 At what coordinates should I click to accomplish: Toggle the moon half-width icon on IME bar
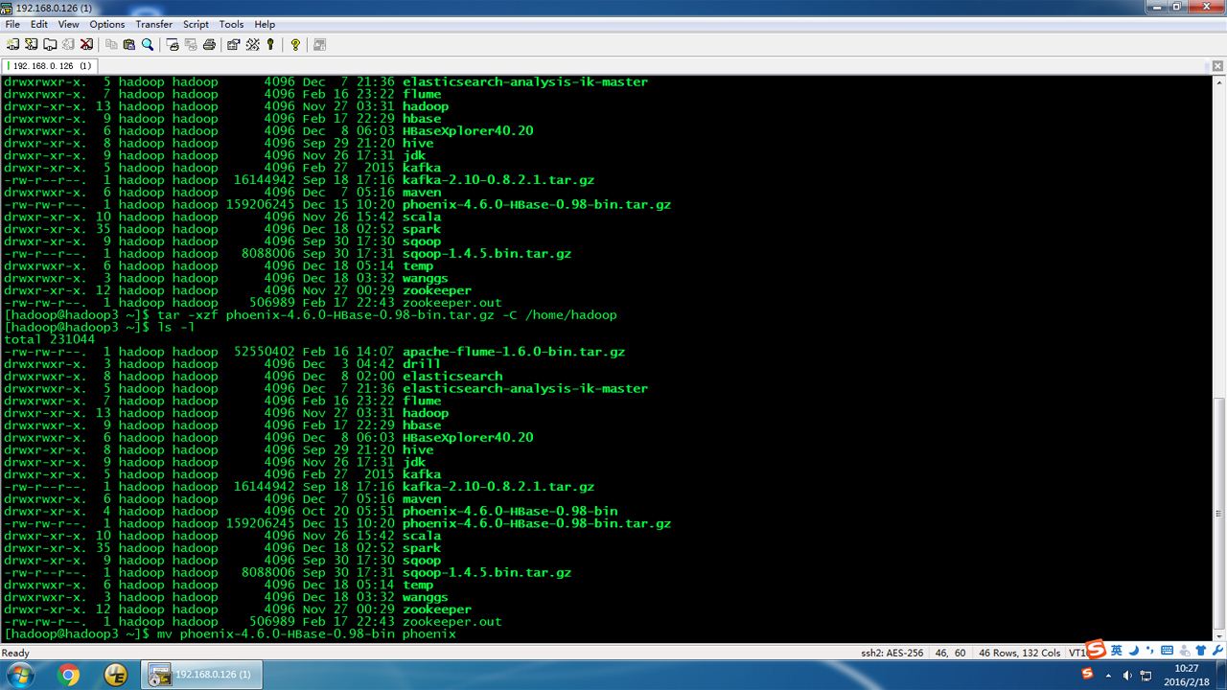tap(1132, 650)
